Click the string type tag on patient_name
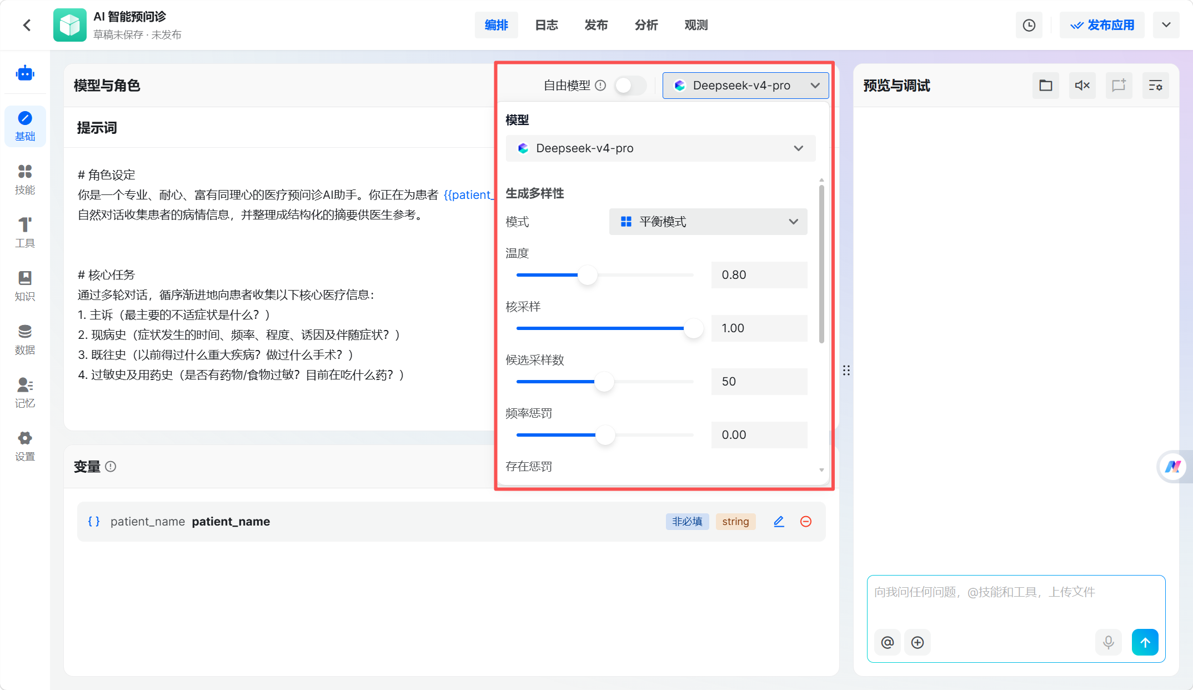The height and width of the screenshot is (690, 1193). [x=735, y=522]
